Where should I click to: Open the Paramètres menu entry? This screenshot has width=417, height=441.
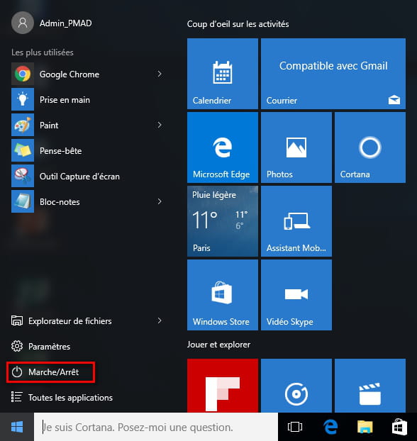click(41, 346)
